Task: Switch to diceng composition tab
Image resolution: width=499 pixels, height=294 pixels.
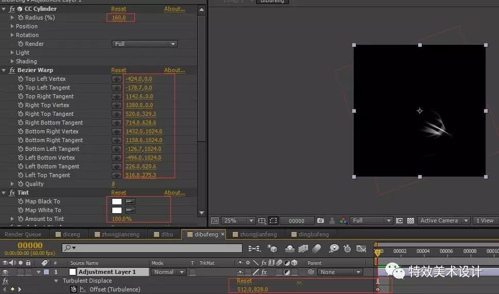Action: [68, 234]
